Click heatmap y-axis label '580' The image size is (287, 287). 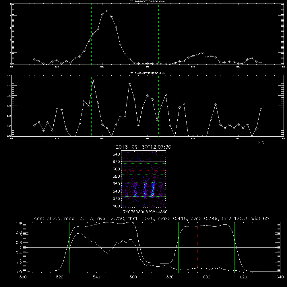coord(117,177)
